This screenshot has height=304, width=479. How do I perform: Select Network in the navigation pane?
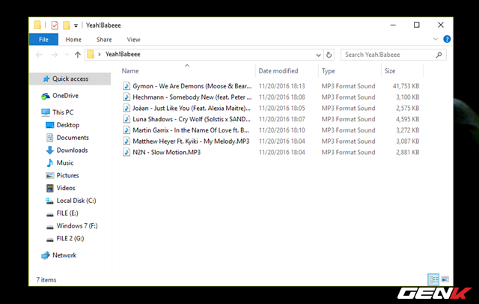(64, 255)
